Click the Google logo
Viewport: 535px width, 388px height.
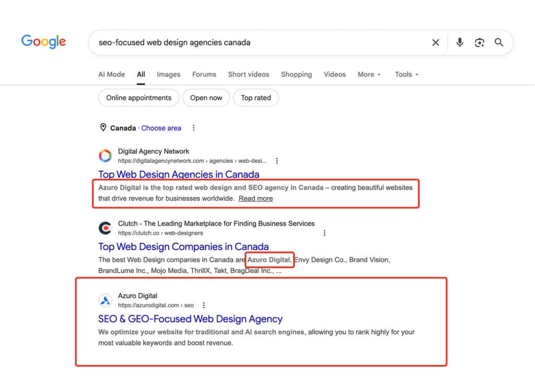pos(43,42)
